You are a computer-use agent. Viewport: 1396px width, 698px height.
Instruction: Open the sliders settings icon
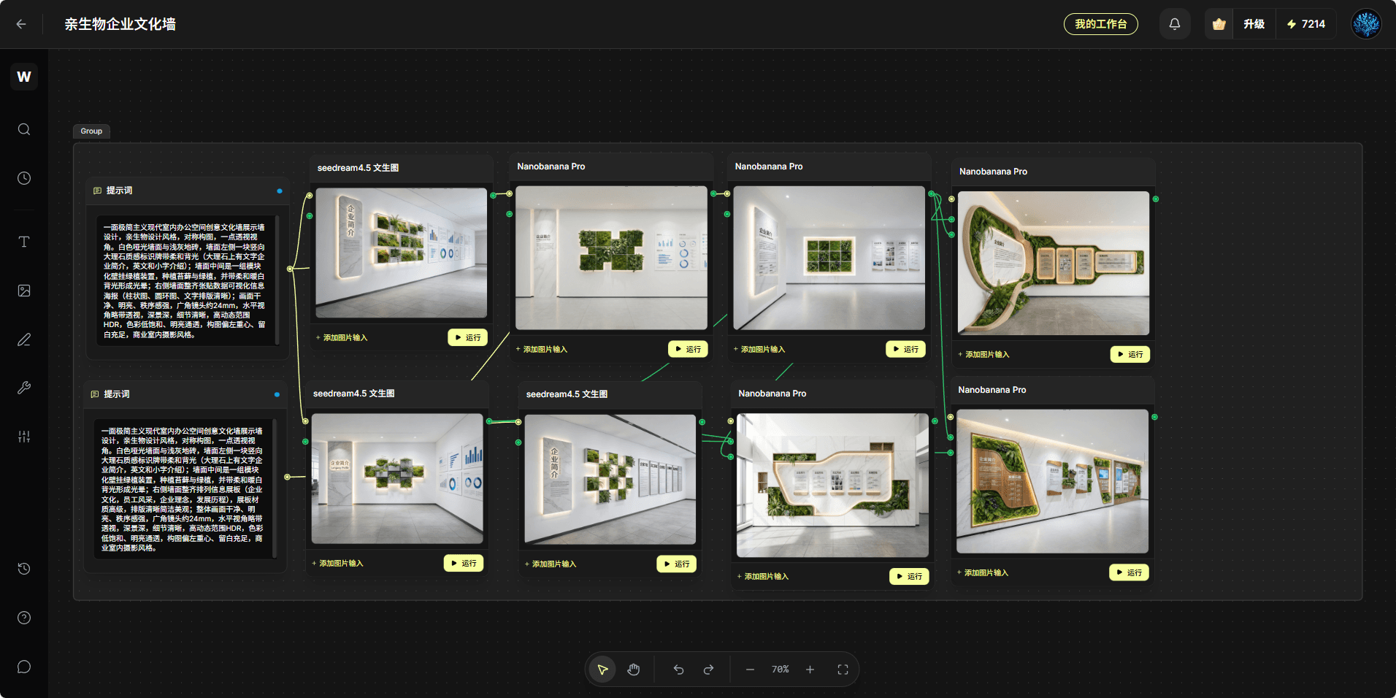pyautogui.click(x=24, y=437)
